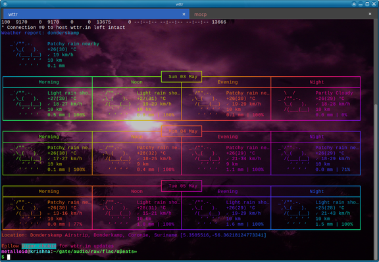Click the 'Weather report: donderskamp' heading
Image resolution: width=379 pixels, height=262 pixels.
[40, 33]
